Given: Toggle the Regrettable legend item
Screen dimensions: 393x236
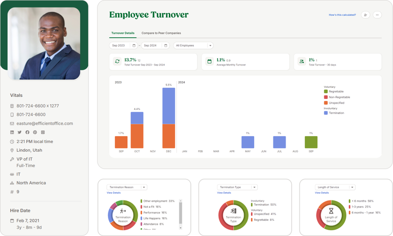Looking at the screenshot, I should [x=326, y=92].
